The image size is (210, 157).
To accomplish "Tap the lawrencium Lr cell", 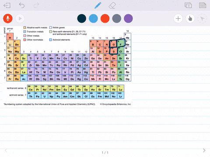I will [121, 95].
